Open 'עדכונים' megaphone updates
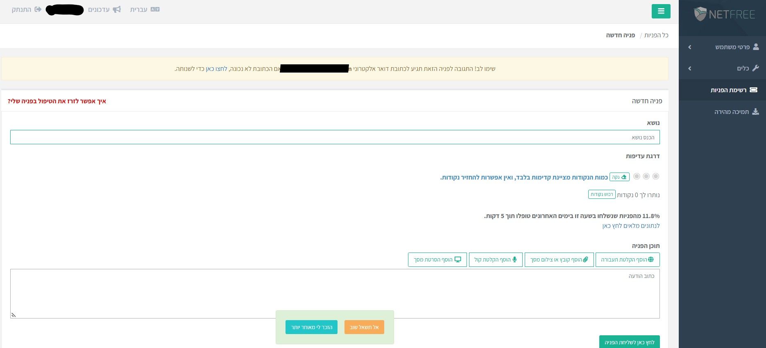The image size is (766, 348). click(x=104, y=9)
